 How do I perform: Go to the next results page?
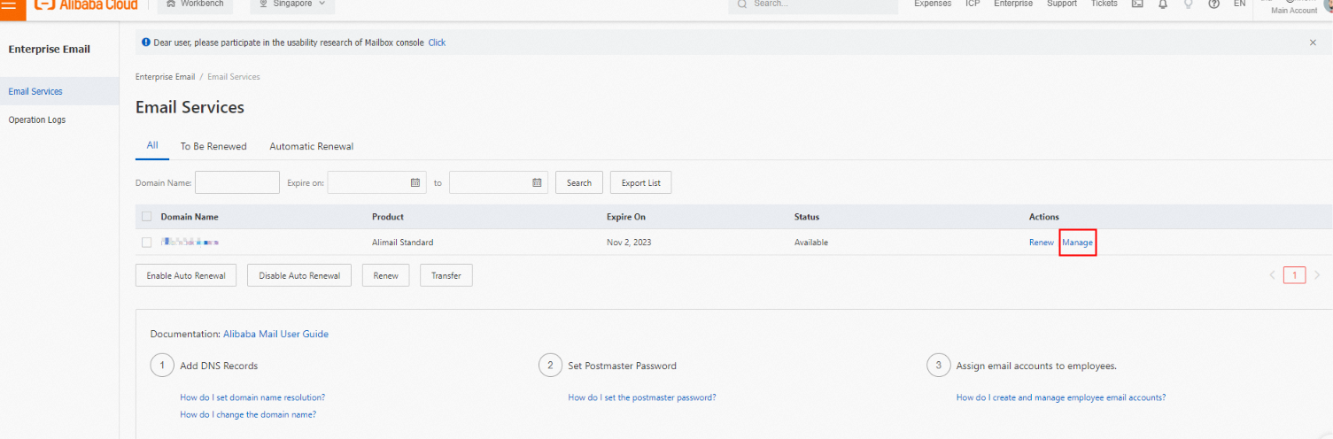pos(1317,275)
